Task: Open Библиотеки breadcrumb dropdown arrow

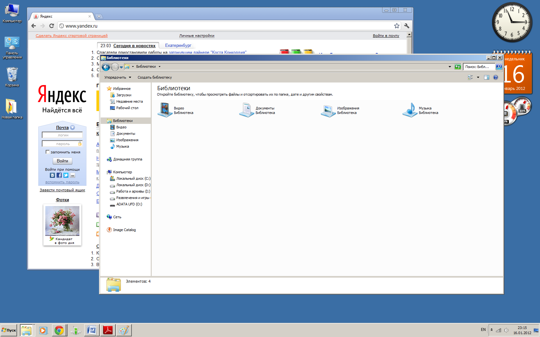Action: point(159,67)
